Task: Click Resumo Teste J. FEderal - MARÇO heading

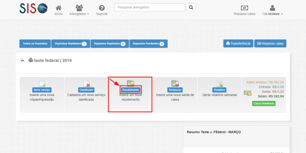Action: [x=214, y=132]
